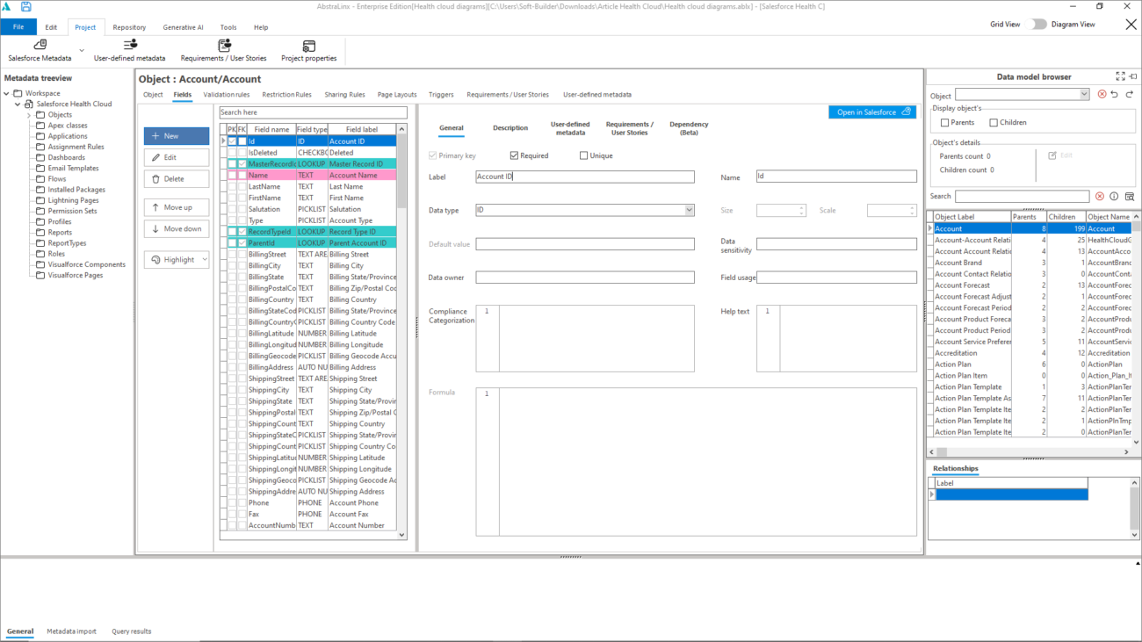Clear the Object selection with the red X
The image size is (1142, 642).
(x=1101, y=95)
